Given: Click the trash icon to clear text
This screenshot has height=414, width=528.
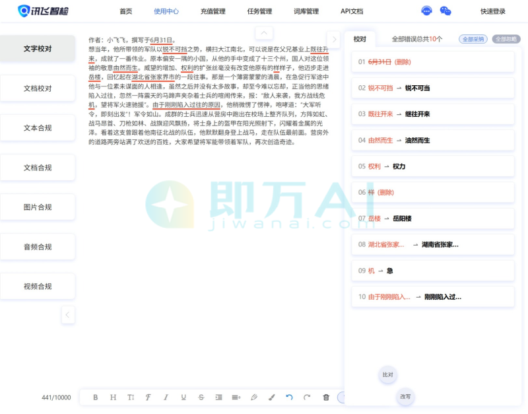Looking at the screenshot, I should [x=326, y=397].
